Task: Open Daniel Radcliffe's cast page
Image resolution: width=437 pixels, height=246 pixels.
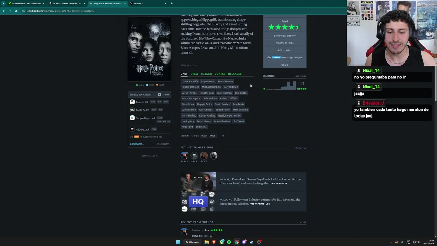Action: tap(190, 81)
